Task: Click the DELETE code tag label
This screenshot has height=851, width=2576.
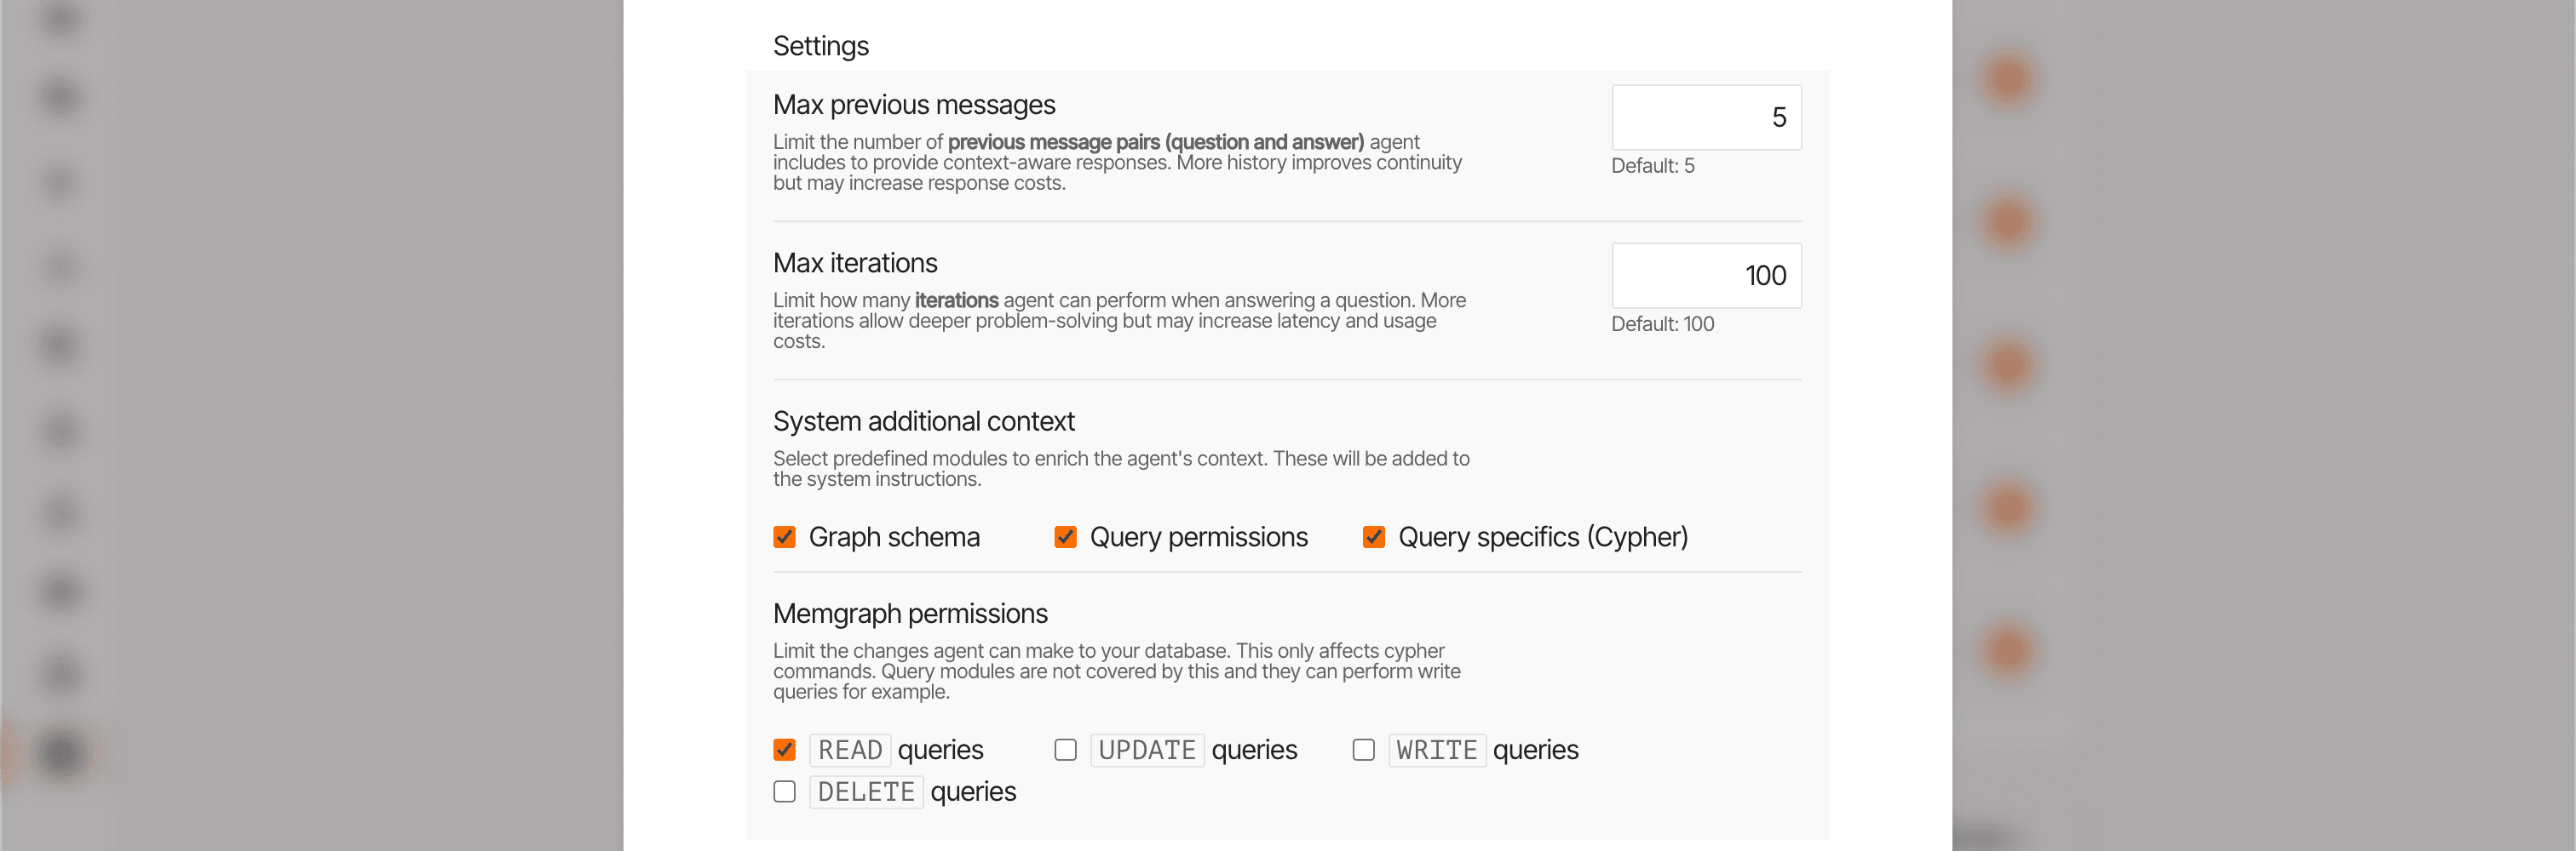Action: point(865,792)
